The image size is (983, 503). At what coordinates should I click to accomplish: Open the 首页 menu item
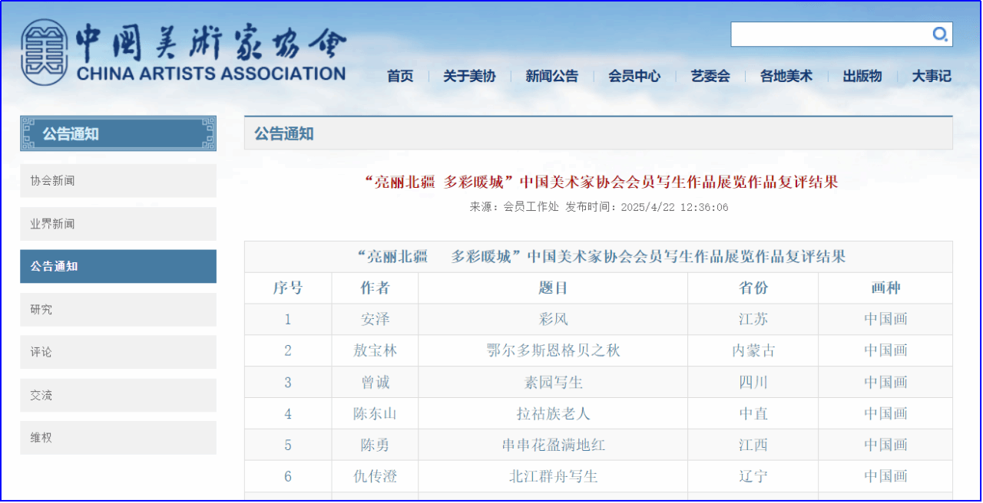400,76
